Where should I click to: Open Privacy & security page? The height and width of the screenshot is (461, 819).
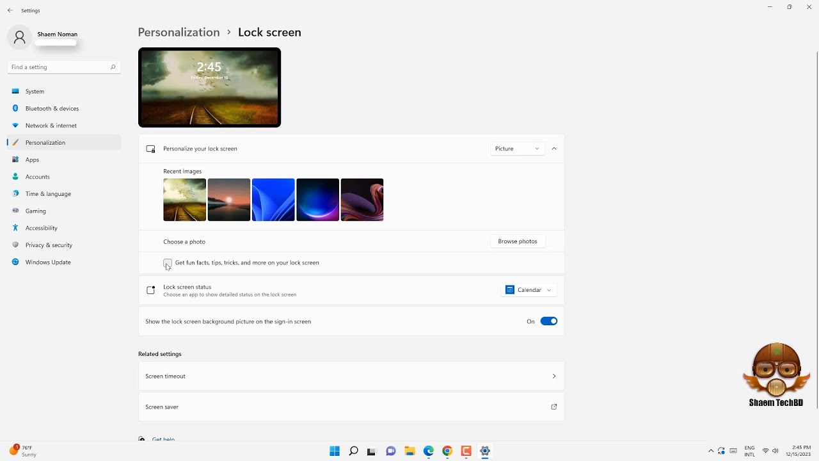64,245
